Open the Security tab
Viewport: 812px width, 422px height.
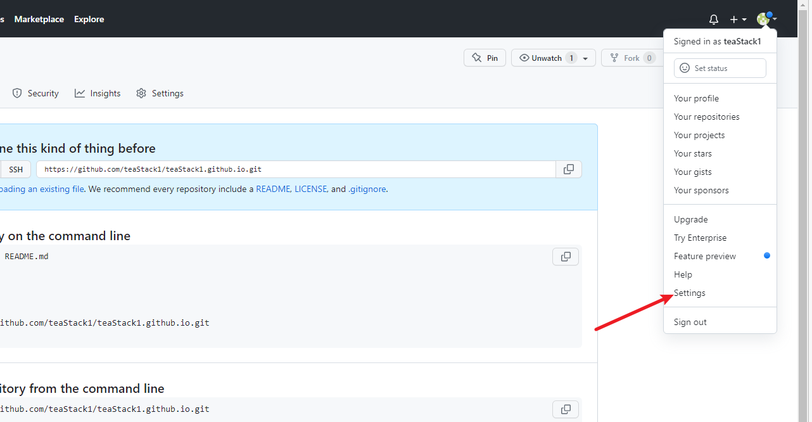pos(35,93)
